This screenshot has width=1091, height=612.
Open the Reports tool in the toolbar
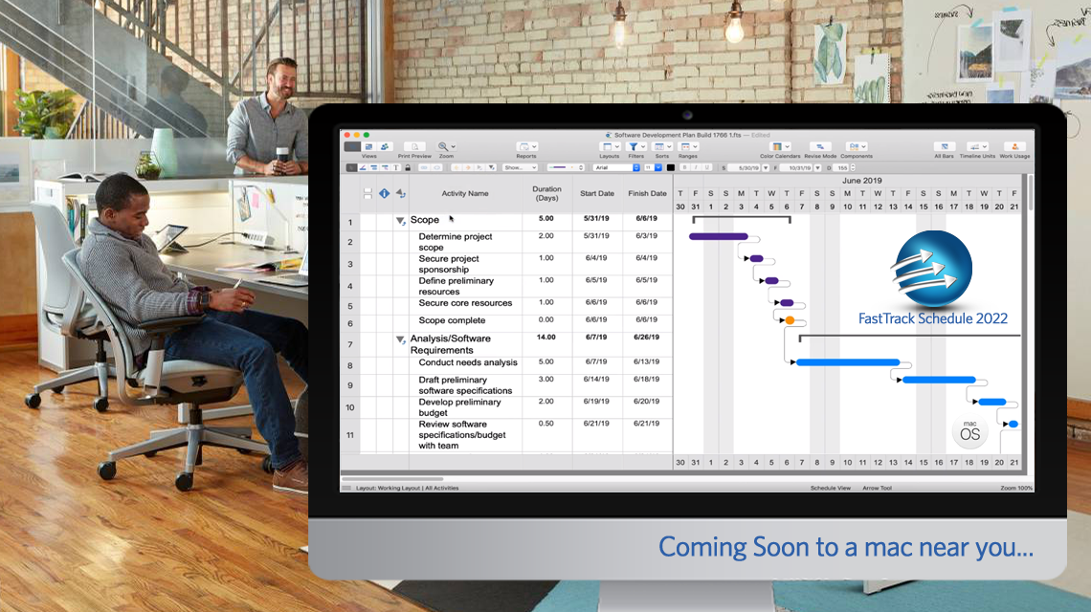tap(523, 145)
